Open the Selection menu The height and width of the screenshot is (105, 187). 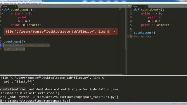click(6, 3)
